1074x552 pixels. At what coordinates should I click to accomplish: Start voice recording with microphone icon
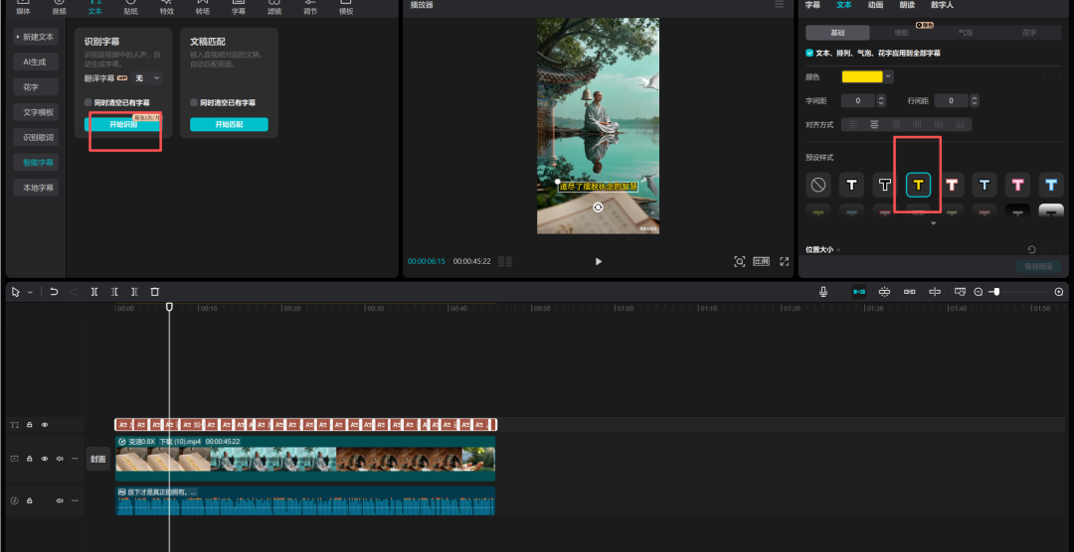pos(823,292)
